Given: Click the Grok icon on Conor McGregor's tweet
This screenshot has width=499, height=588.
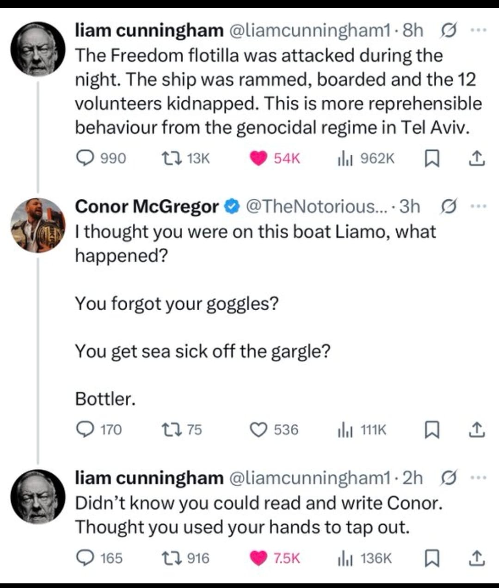Looking at the screenshot, I should [x=448, y=207].
